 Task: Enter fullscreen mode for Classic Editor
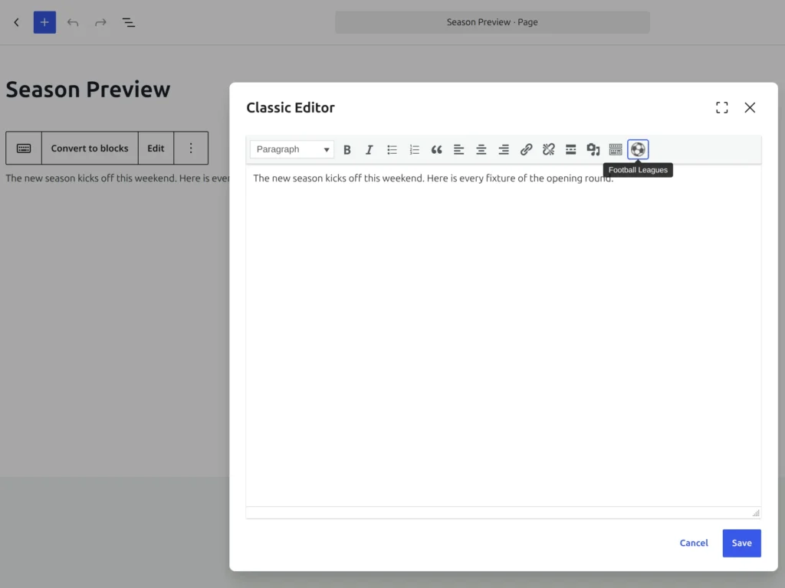(721, 107)
